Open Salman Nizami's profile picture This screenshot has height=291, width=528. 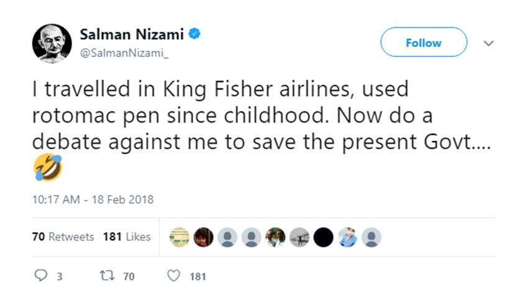(52, 44)
